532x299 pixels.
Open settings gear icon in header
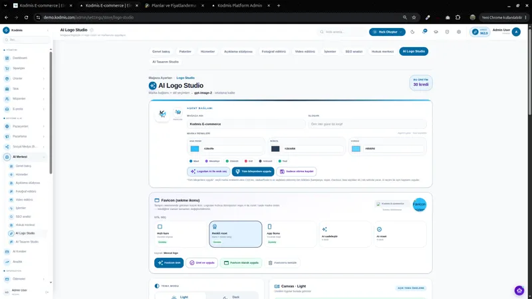[459, 32]
